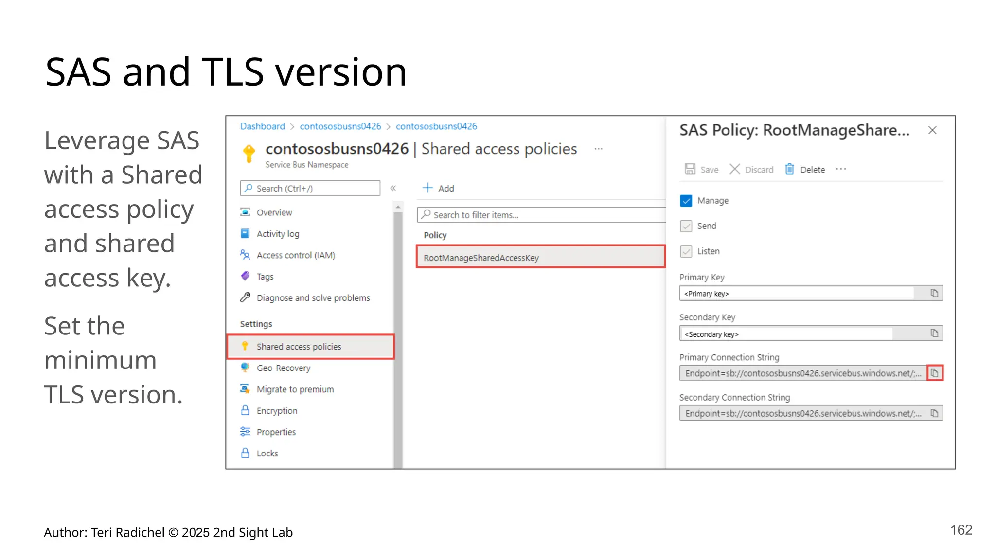
Task: Click the Geo-Recovery globe icon
Action: (x=246, y=367)
